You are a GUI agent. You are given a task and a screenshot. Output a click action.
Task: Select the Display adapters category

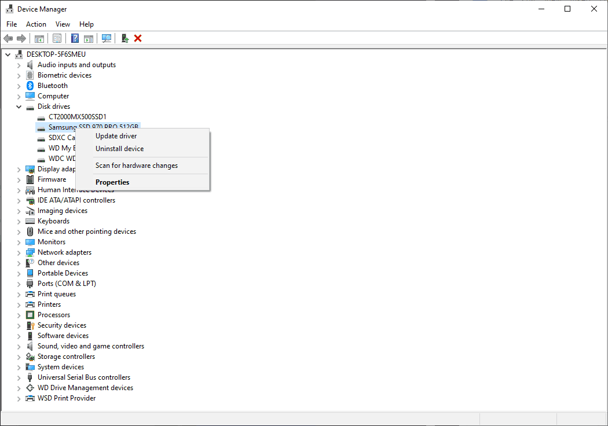point(56,169)
